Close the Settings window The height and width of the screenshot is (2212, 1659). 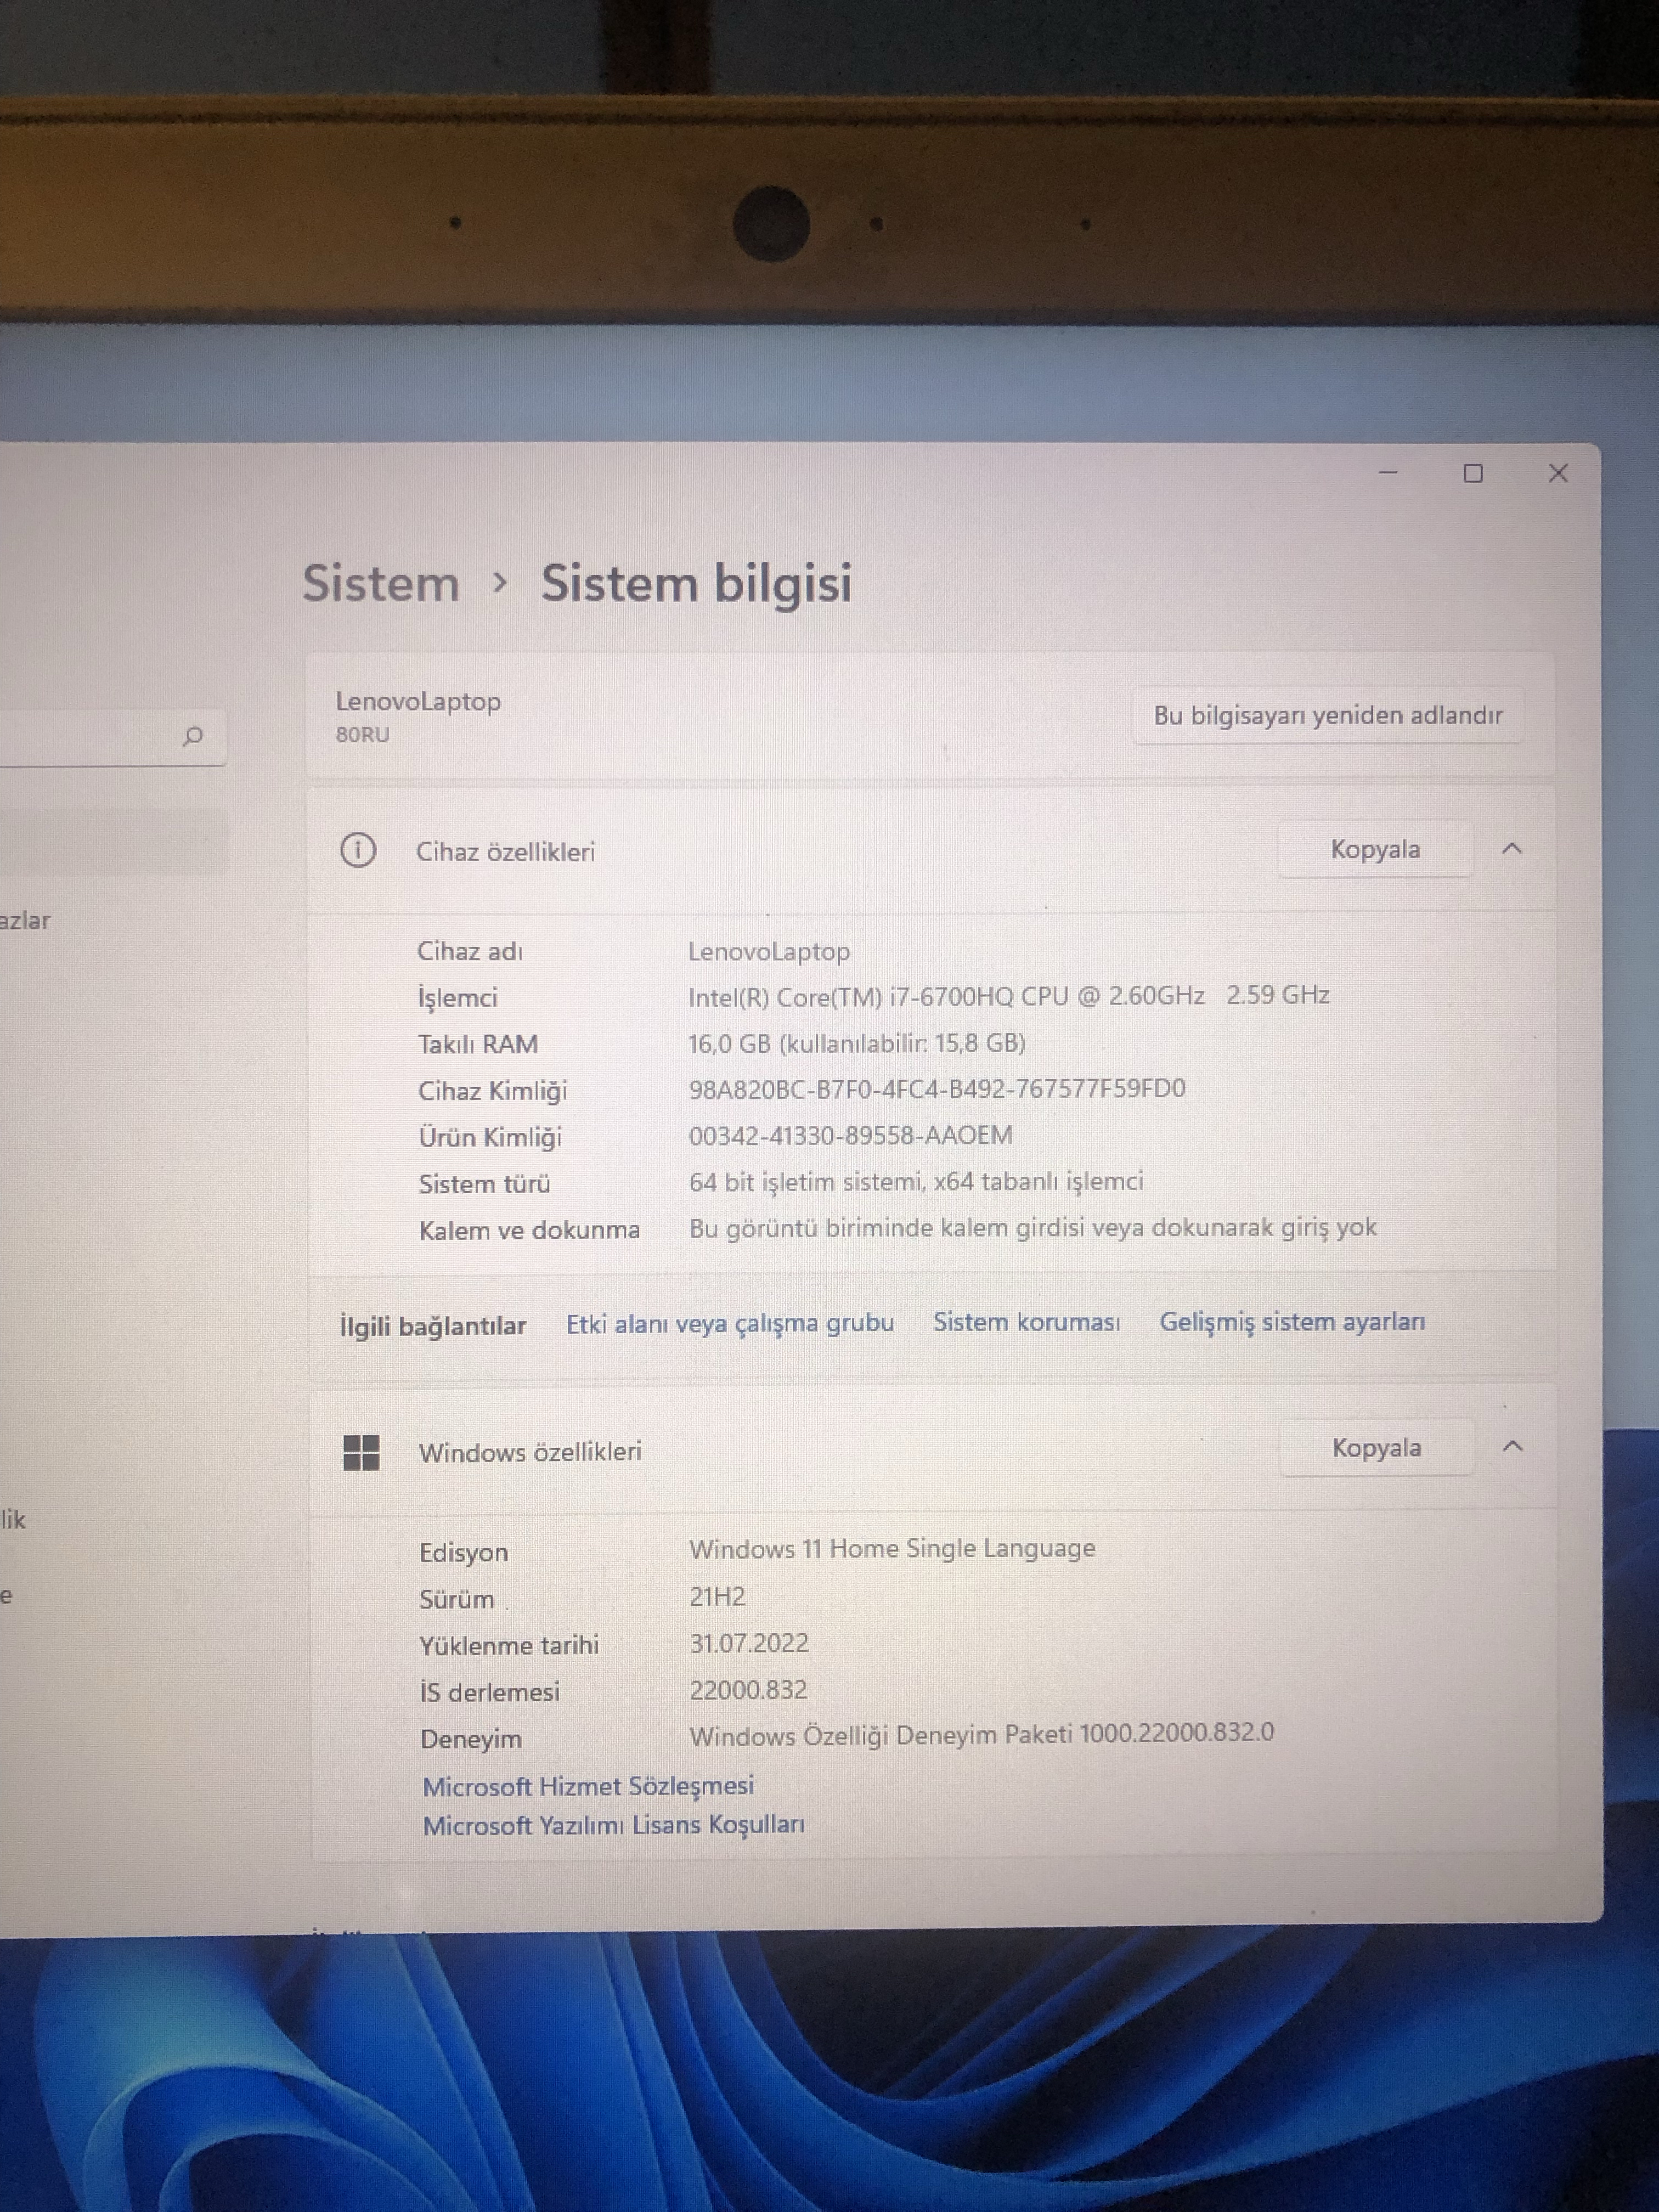tap(1558, 473)
